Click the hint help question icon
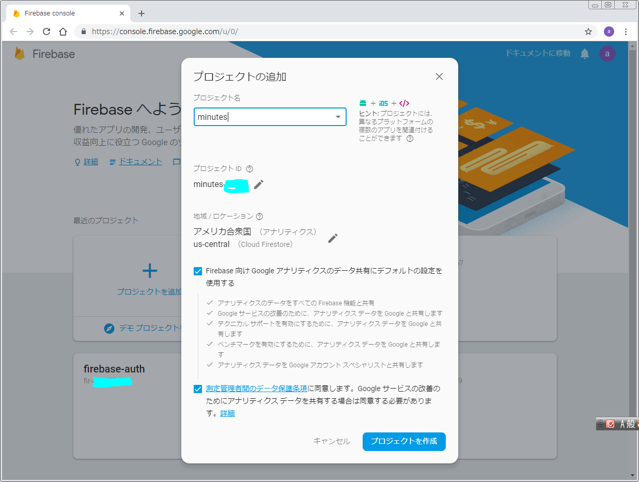 [410, 138]
